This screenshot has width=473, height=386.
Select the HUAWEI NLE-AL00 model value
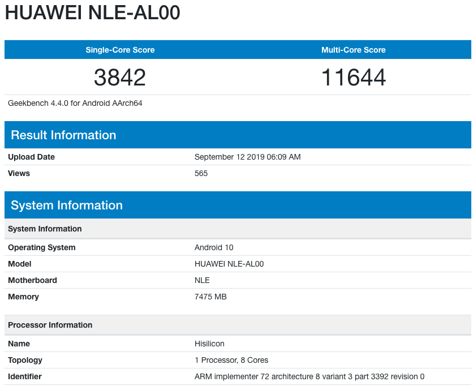coord(229,264)
